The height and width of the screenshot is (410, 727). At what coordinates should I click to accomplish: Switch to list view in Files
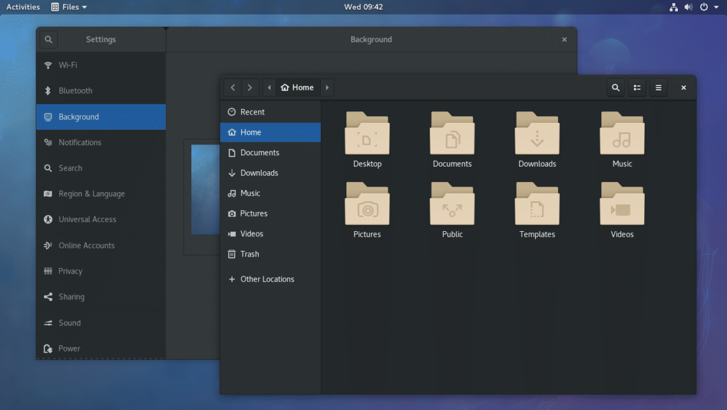click(x=636, y=87)
